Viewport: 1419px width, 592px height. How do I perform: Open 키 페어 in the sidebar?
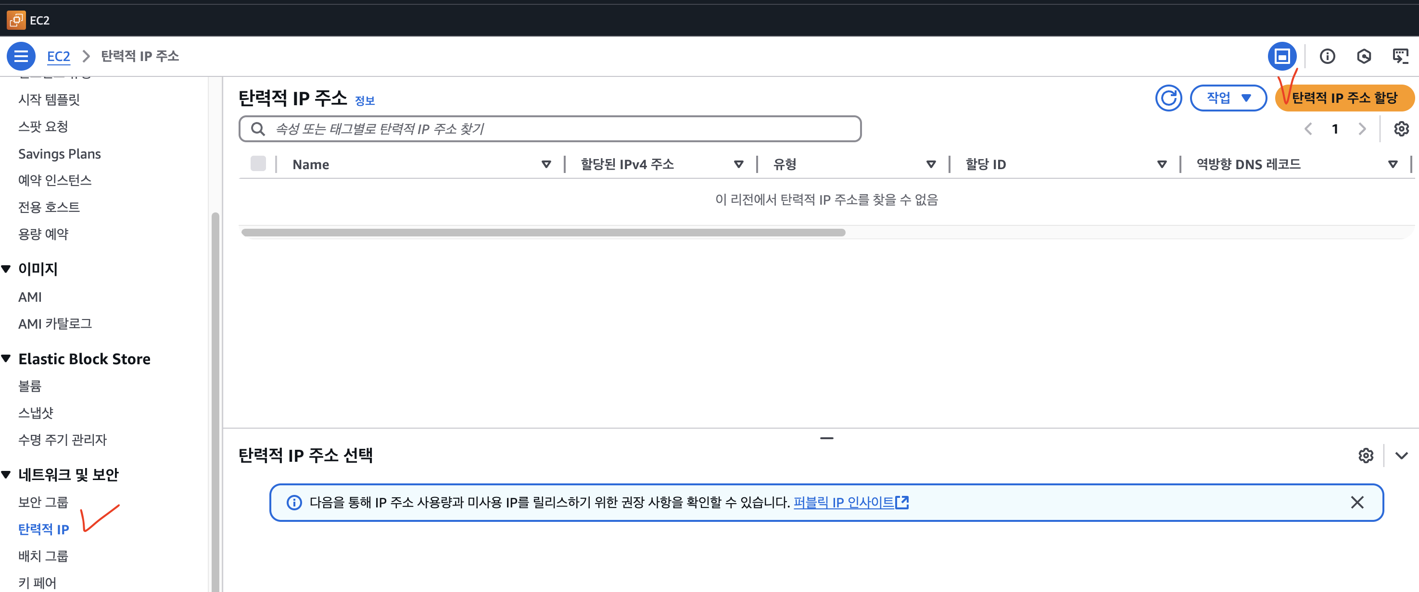pyautogui.click(x=37, y=583)
